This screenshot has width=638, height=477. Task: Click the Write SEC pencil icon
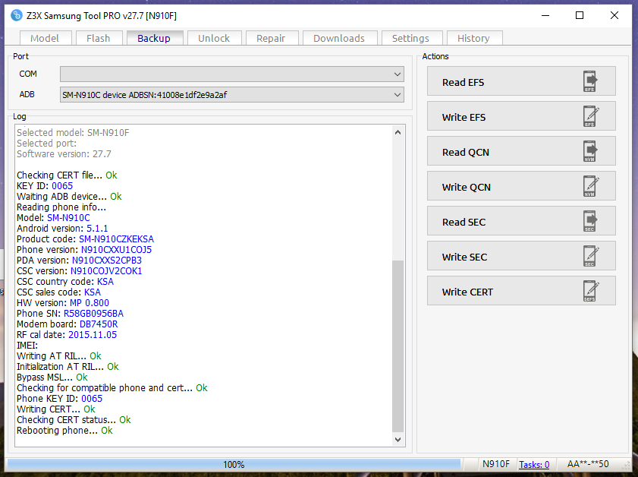pyautogui.click(x=591, y=256)
